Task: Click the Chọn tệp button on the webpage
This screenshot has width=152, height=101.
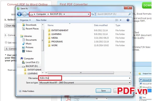Action: (x=10, y=26)
